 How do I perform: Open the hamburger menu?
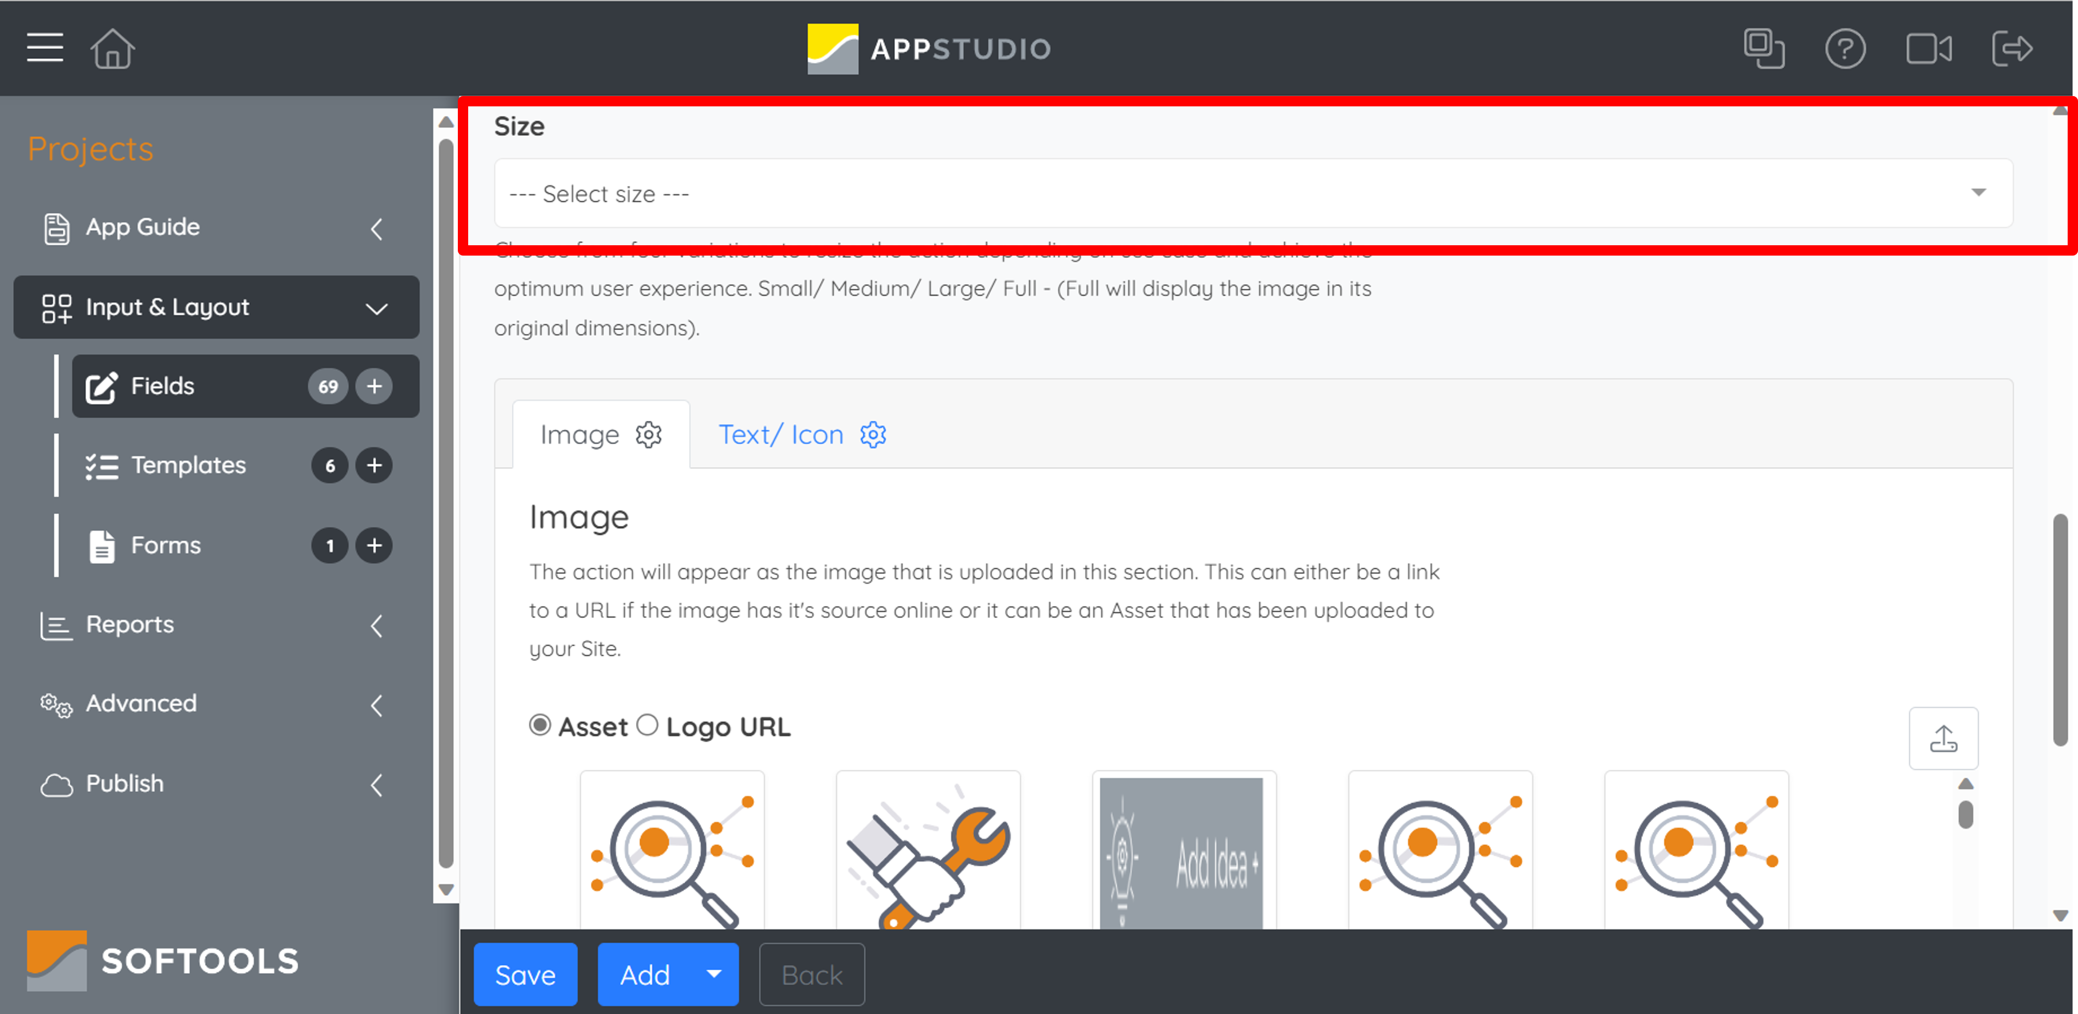tap(44, 48)
